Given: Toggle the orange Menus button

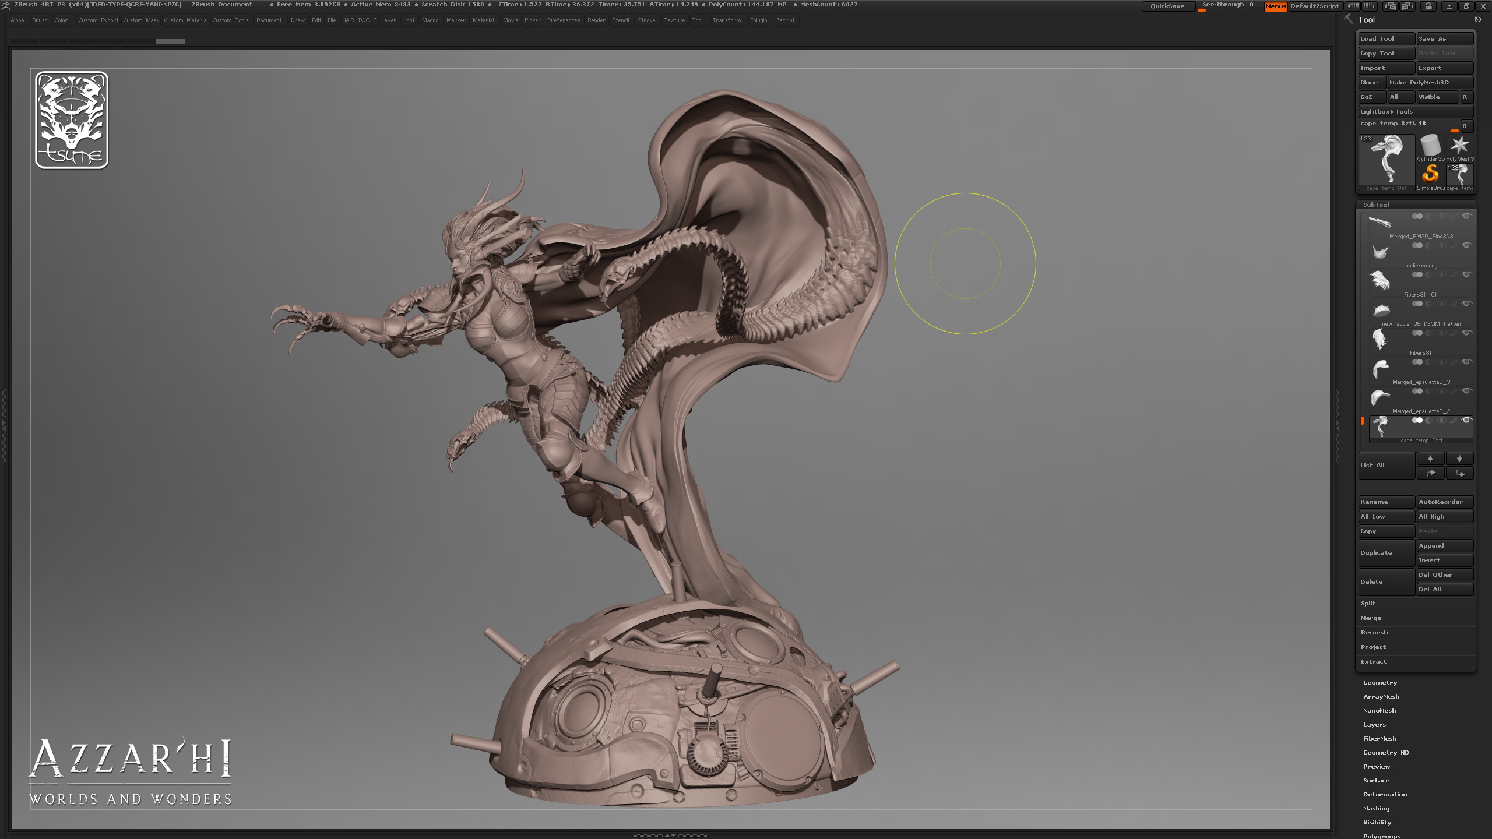Looking at the screenshot, I should pos(1275,6).
